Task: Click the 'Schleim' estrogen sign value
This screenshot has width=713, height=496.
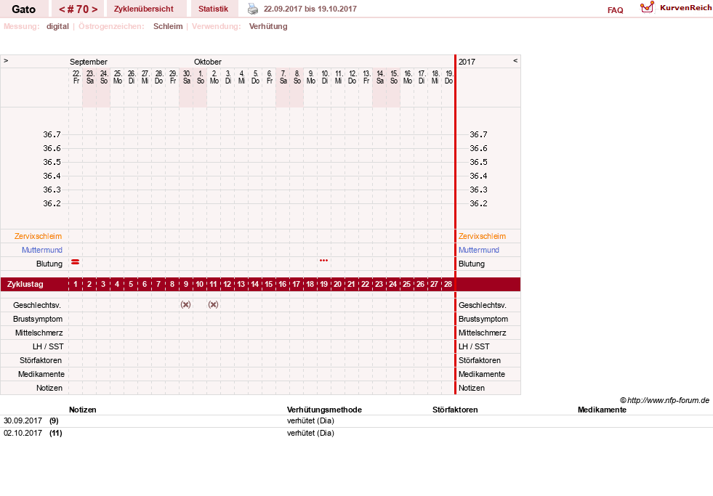Action: coord(168,26)
